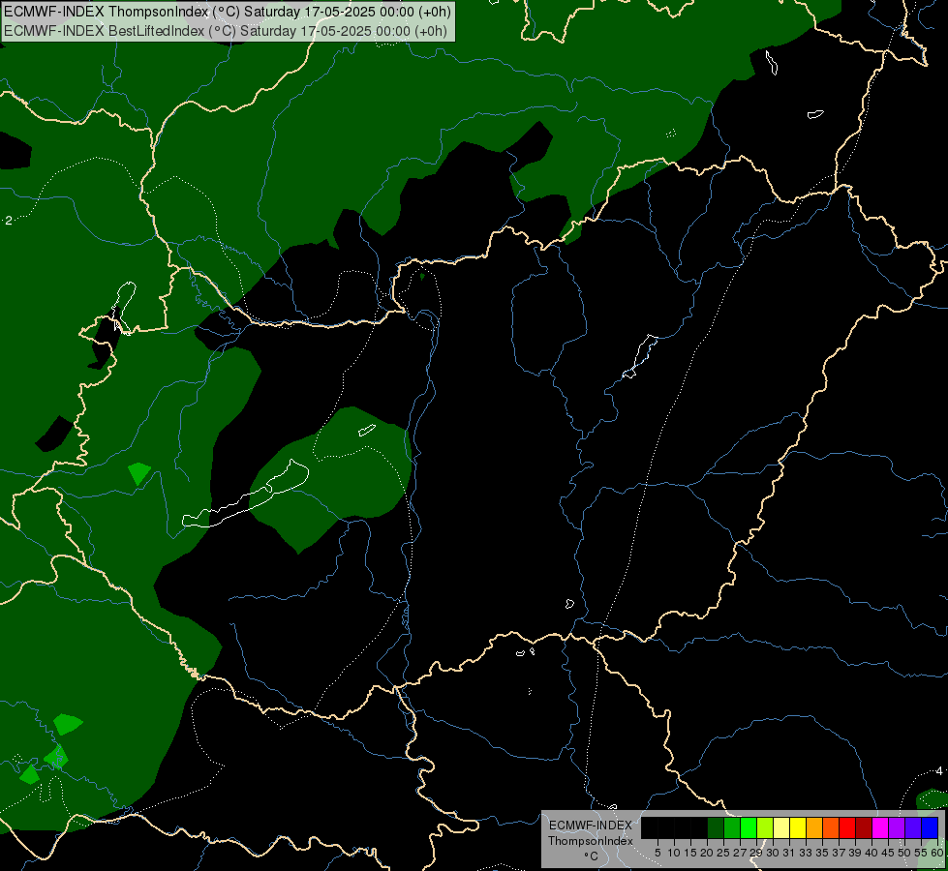This screenshot has width=948, height=871.
Task: Click legend tick value 27
Action: click(x=740, y=853)
